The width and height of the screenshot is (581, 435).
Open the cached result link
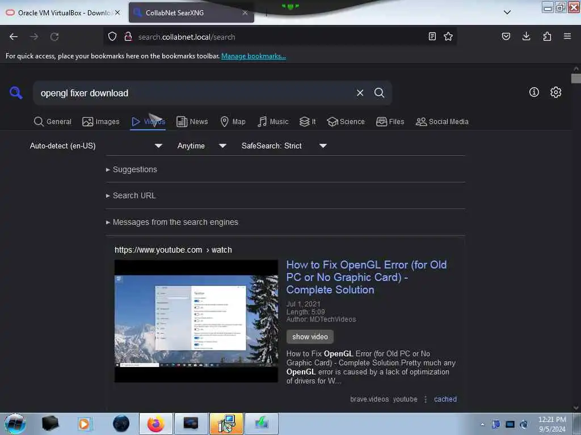[445, 399]
